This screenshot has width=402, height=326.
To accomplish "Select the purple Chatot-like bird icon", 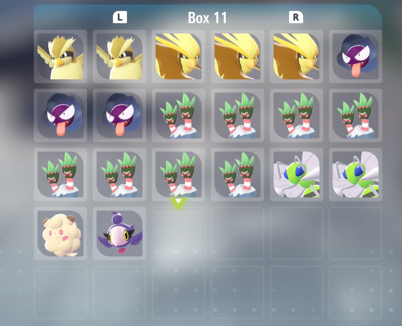I will (x=119, y=233).
